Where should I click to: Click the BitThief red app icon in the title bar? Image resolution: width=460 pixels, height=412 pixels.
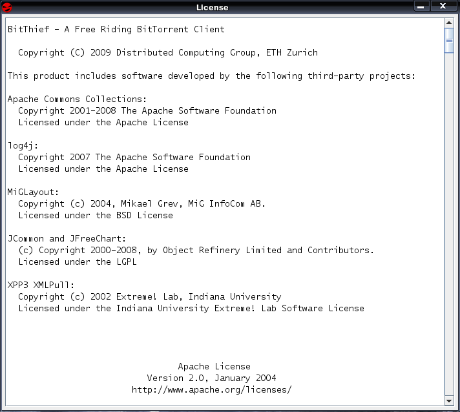[x=6, y=7]
